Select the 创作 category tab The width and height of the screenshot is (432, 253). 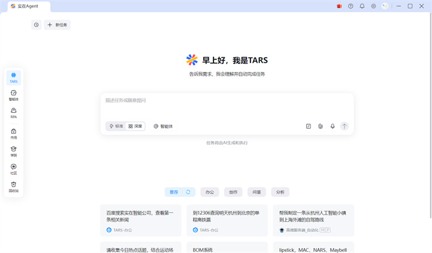point(233,192)
